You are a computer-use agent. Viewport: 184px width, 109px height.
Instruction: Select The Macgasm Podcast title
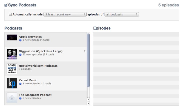coord(35,95)
